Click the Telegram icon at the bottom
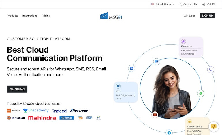The width and height of the screenshot is (222, 135). tap(169, 133)
